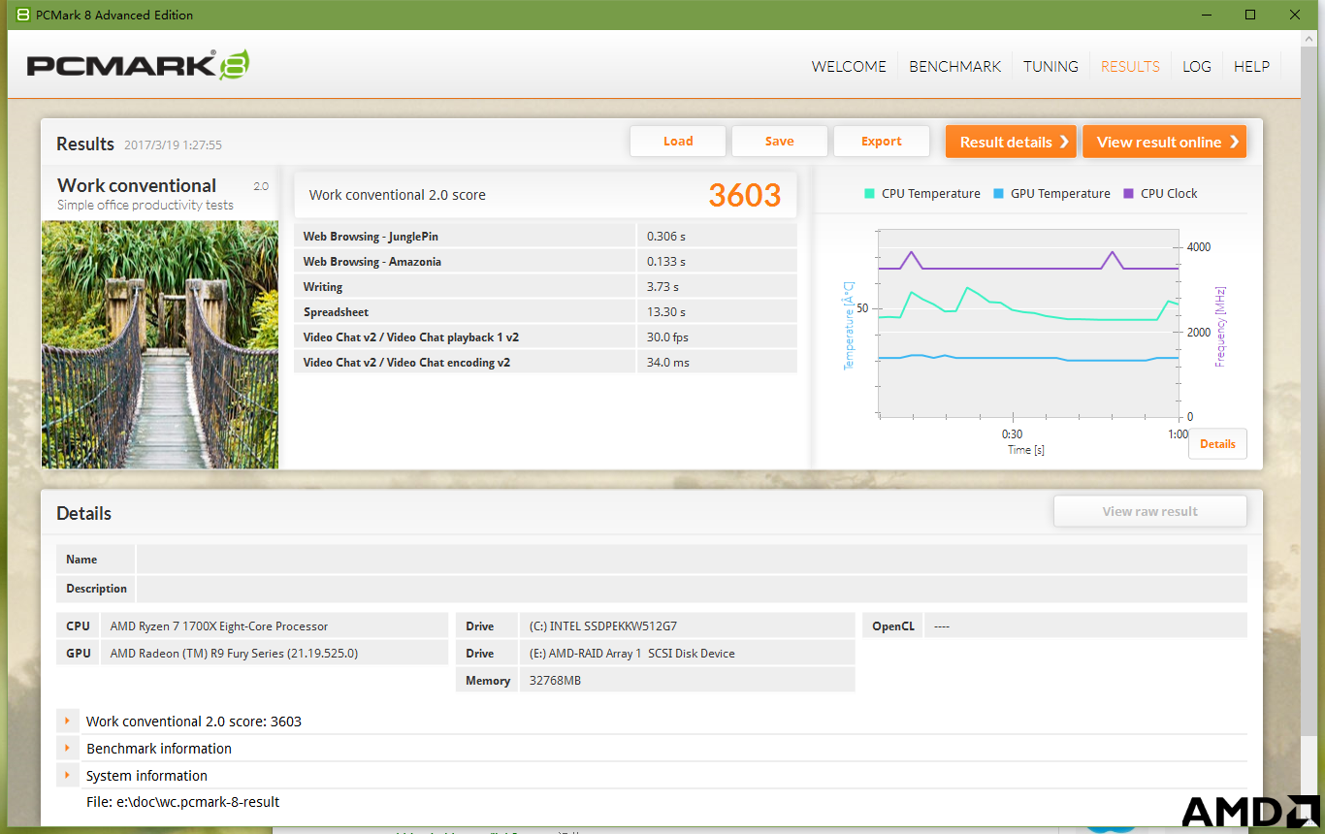Open the HELP tab
This screenshot has width=1325, height=834.
(1251, 67)
